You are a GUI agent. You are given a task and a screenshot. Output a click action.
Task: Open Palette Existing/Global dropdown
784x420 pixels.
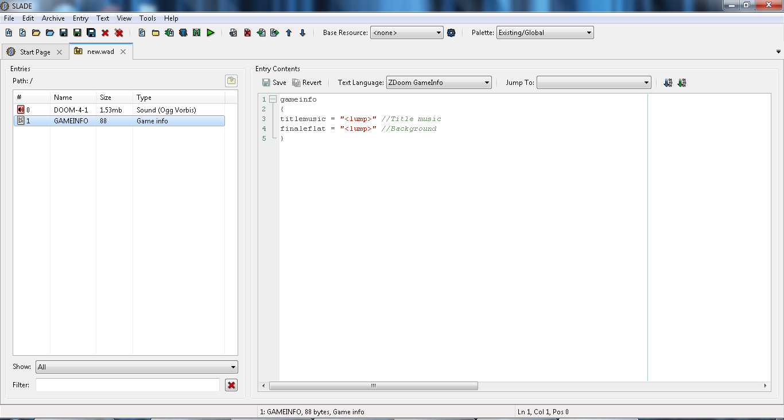coord(545,33)
